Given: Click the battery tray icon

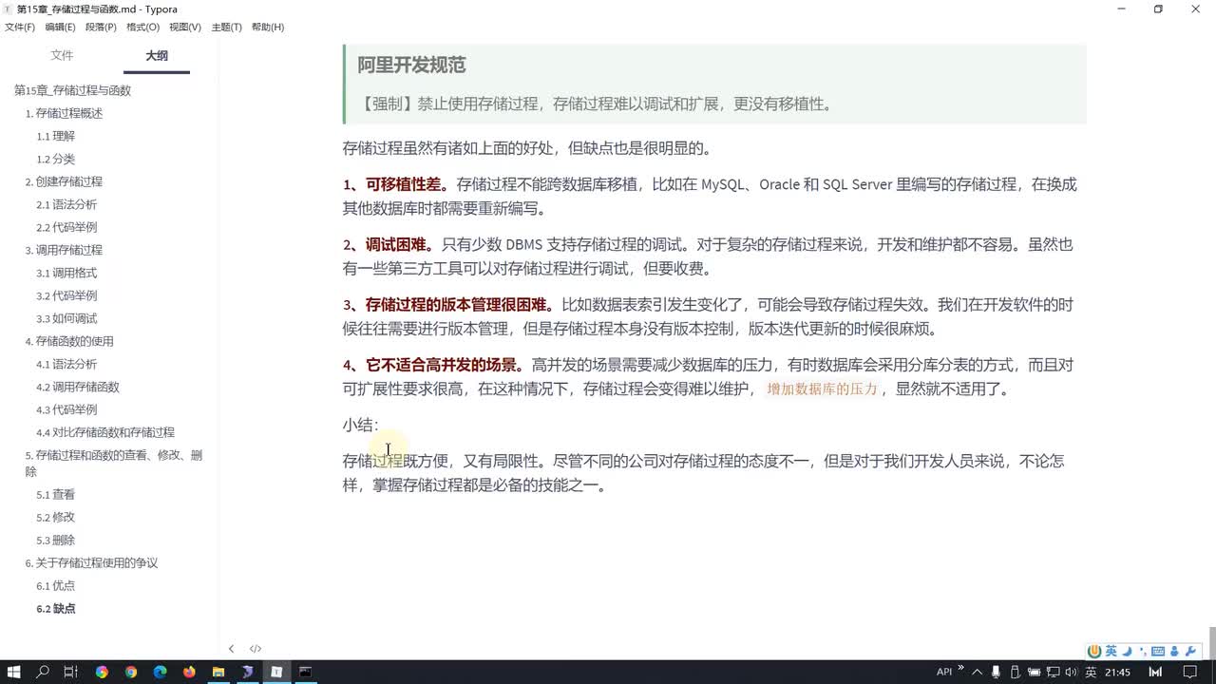Looking at the screenshot, I should pyautogui.click(x=1034, y=672).
